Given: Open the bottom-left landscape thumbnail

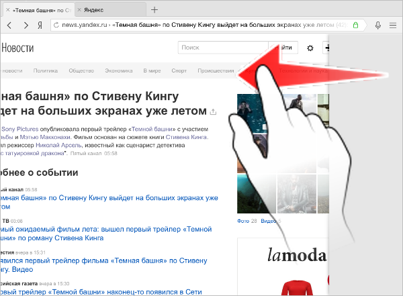Looking at the screenshot, I should [257, 194].
